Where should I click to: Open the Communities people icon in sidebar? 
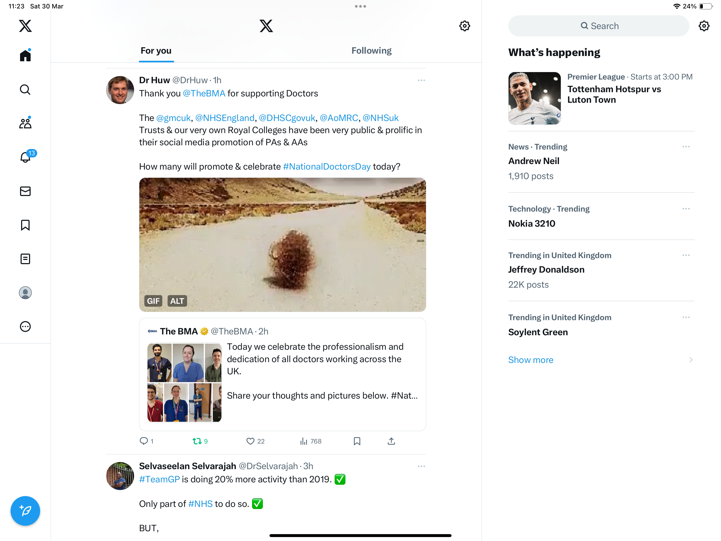(x=25, y=123)
